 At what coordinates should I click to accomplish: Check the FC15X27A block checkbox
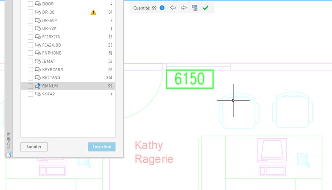pos(30,37)
